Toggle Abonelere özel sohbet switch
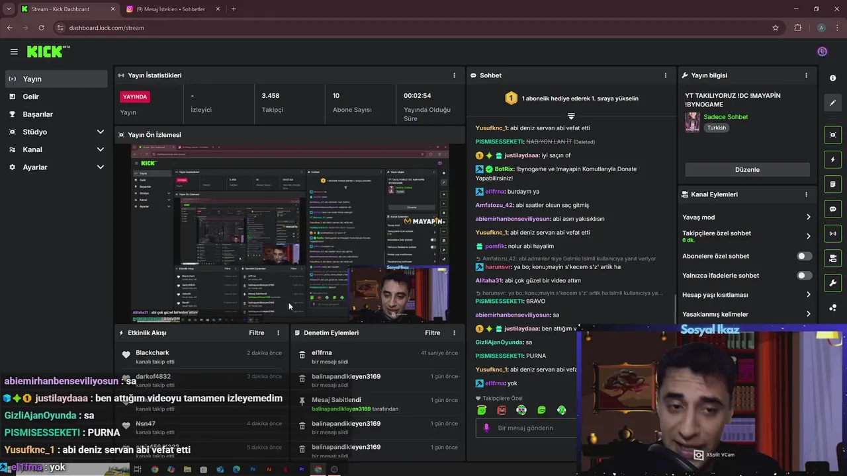847x476 pixels. pyautogui.click(x=804, y=256)
